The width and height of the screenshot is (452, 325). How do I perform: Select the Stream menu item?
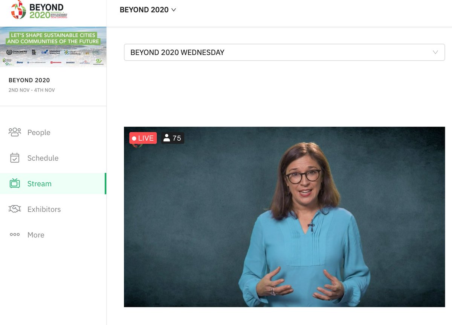tap(53, 184)
